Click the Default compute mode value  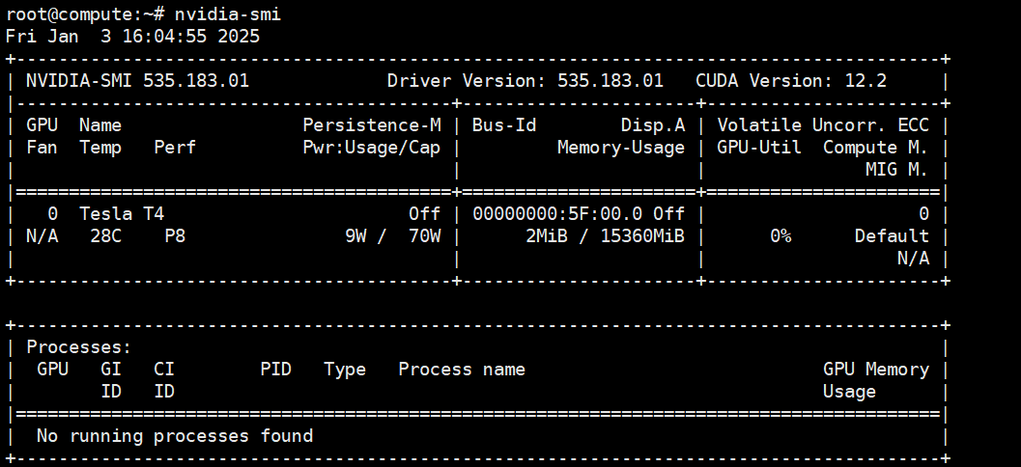[x=891, y=236]
